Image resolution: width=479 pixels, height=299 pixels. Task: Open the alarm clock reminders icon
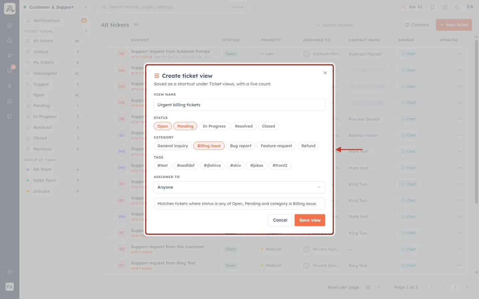[445, 7]
